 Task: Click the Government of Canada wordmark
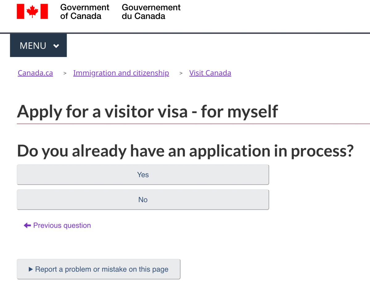pos(84,11)
